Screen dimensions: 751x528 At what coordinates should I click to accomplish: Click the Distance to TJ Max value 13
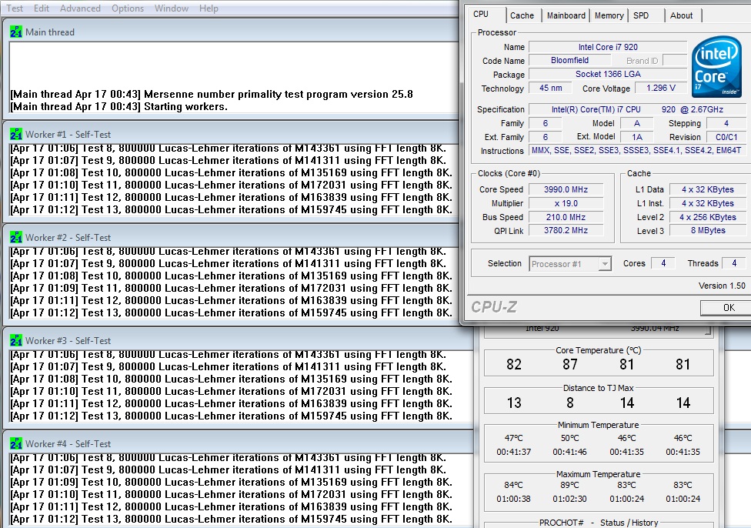pos(514,403)
